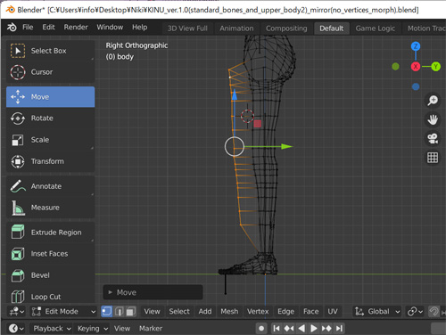Select the Bevel tool

(x=50, y=275)
